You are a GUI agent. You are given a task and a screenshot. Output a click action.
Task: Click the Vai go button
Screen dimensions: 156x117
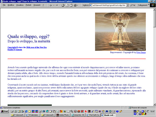[x=133, y=5]
